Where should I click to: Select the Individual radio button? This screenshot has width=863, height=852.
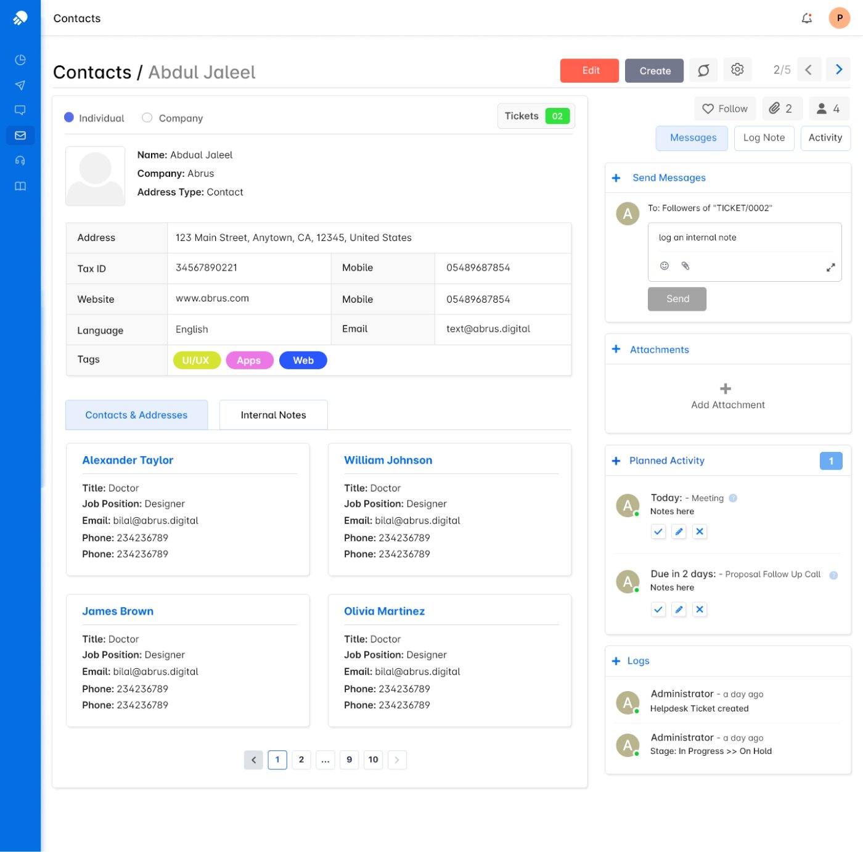coord(69,118)
